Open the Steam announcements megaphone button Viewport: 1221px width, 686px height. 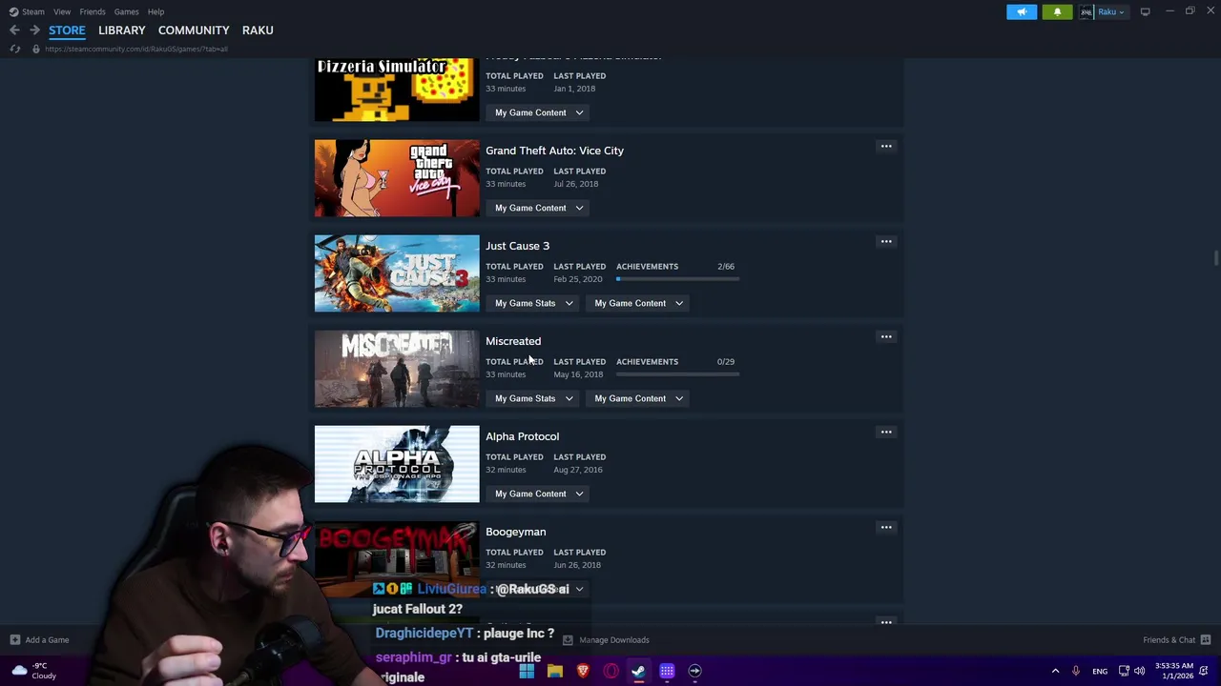[x=1022, y=11]
